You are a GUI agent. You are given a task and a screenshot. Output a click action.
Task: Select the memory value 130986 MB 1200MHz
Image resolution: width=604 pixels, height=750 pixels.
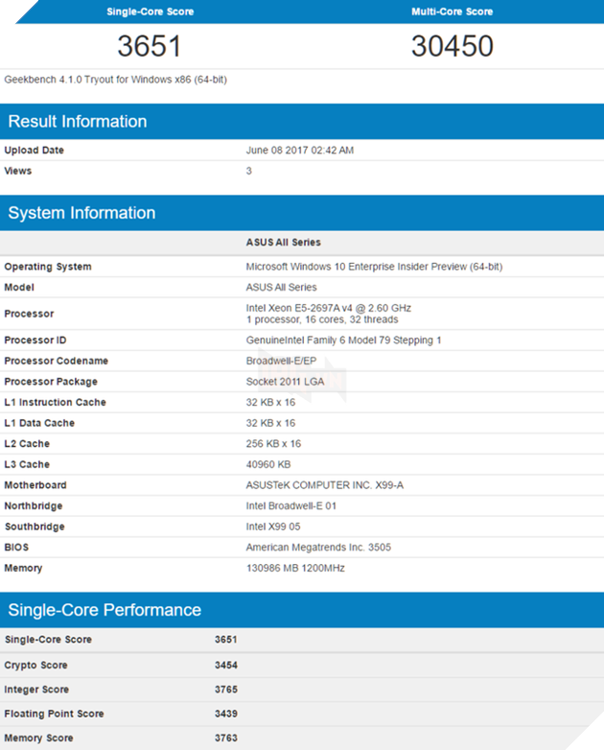[x=295, y=568]
